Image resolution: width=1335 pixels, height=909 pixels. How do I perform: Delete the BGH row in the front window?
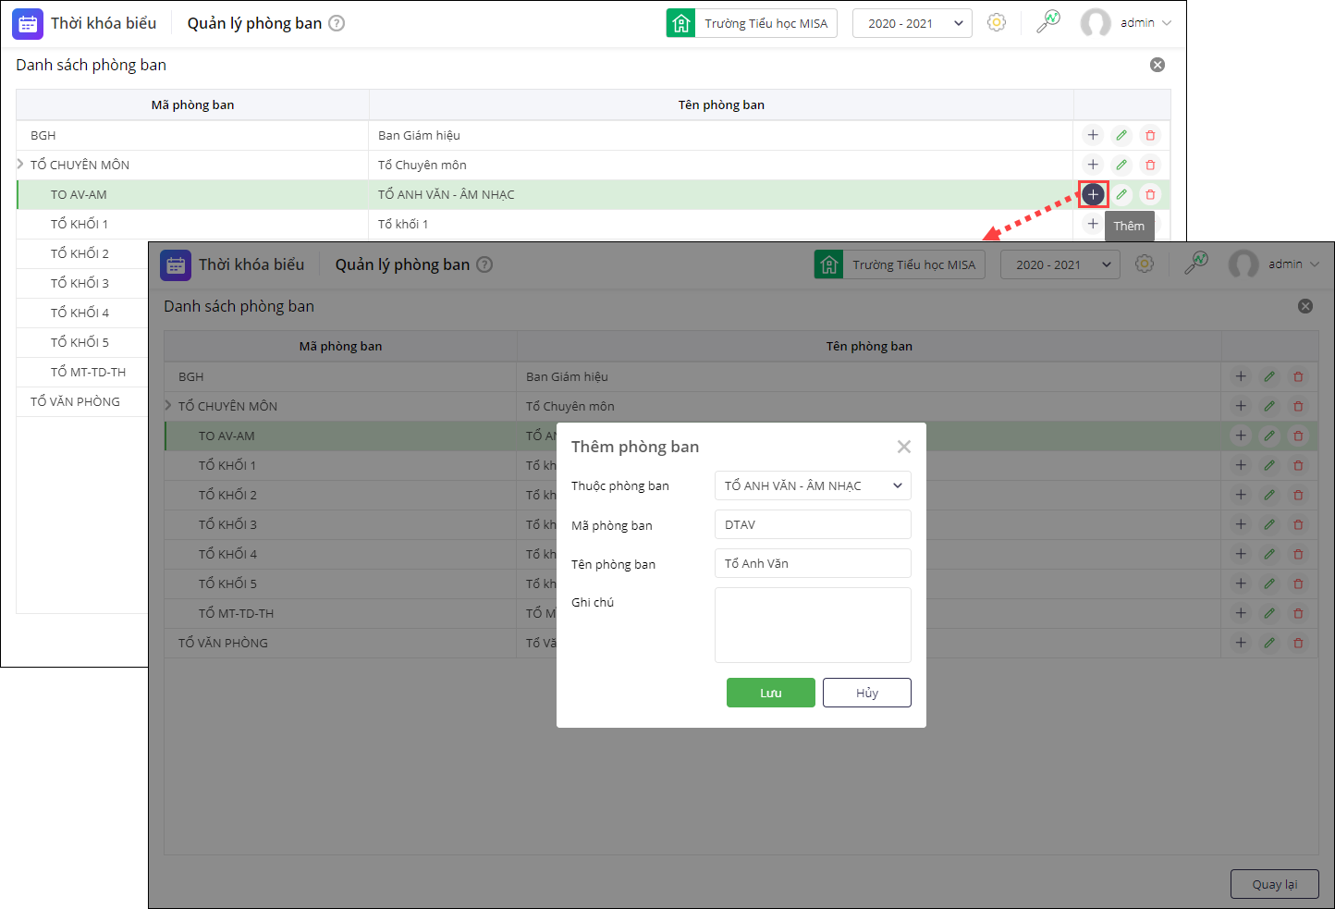click(x=1298, y=376)
